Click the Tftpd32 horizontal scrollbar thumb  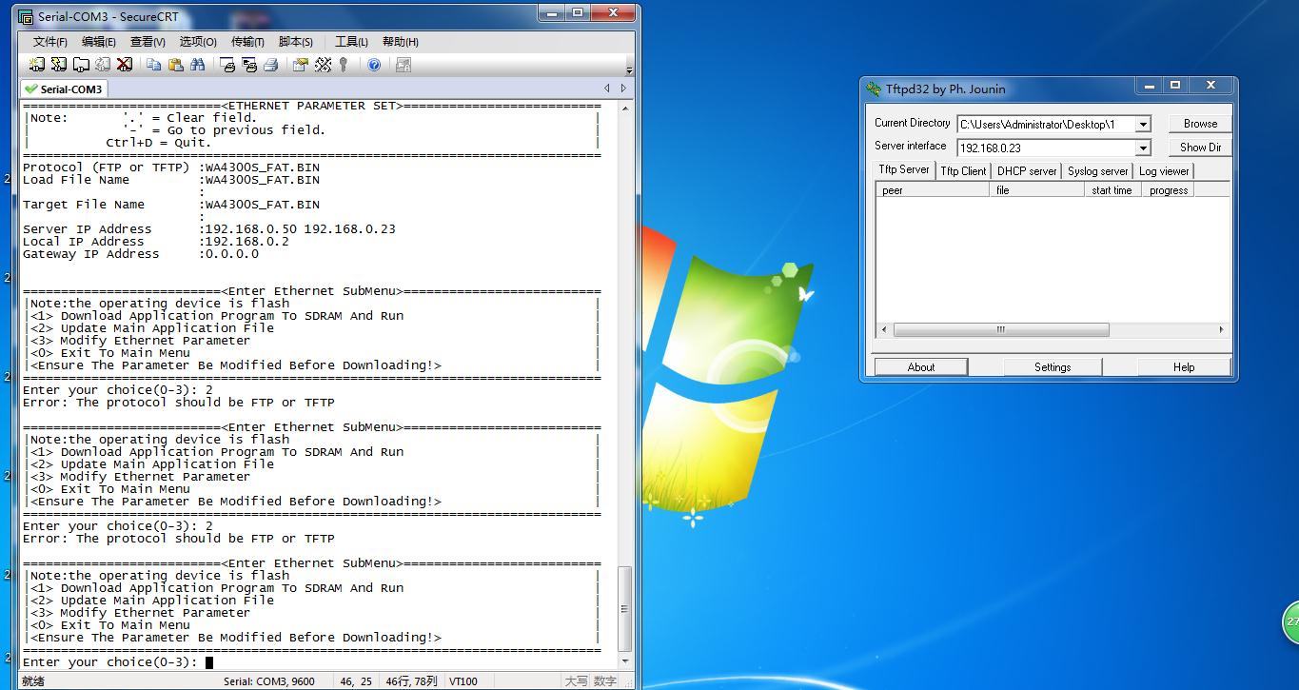[x=1000, y=330]
